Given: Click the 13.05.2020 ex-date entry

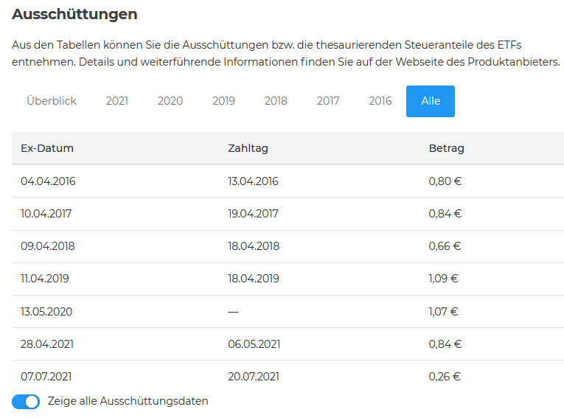Looking at the screenshot, I should pos(47,311).
